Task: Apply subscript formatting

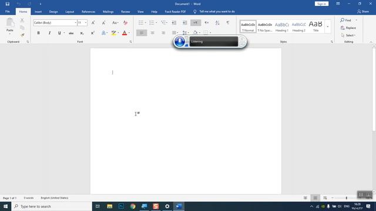Action: (82, 33)
